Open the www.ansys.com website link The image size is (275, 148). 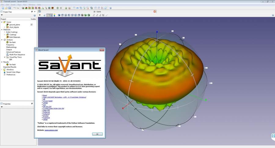(x=51, y=130)
